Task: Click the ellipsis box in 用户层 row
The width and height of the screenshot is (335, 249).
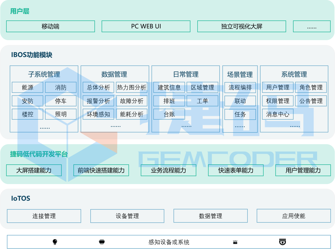Action: click(312, 26)
